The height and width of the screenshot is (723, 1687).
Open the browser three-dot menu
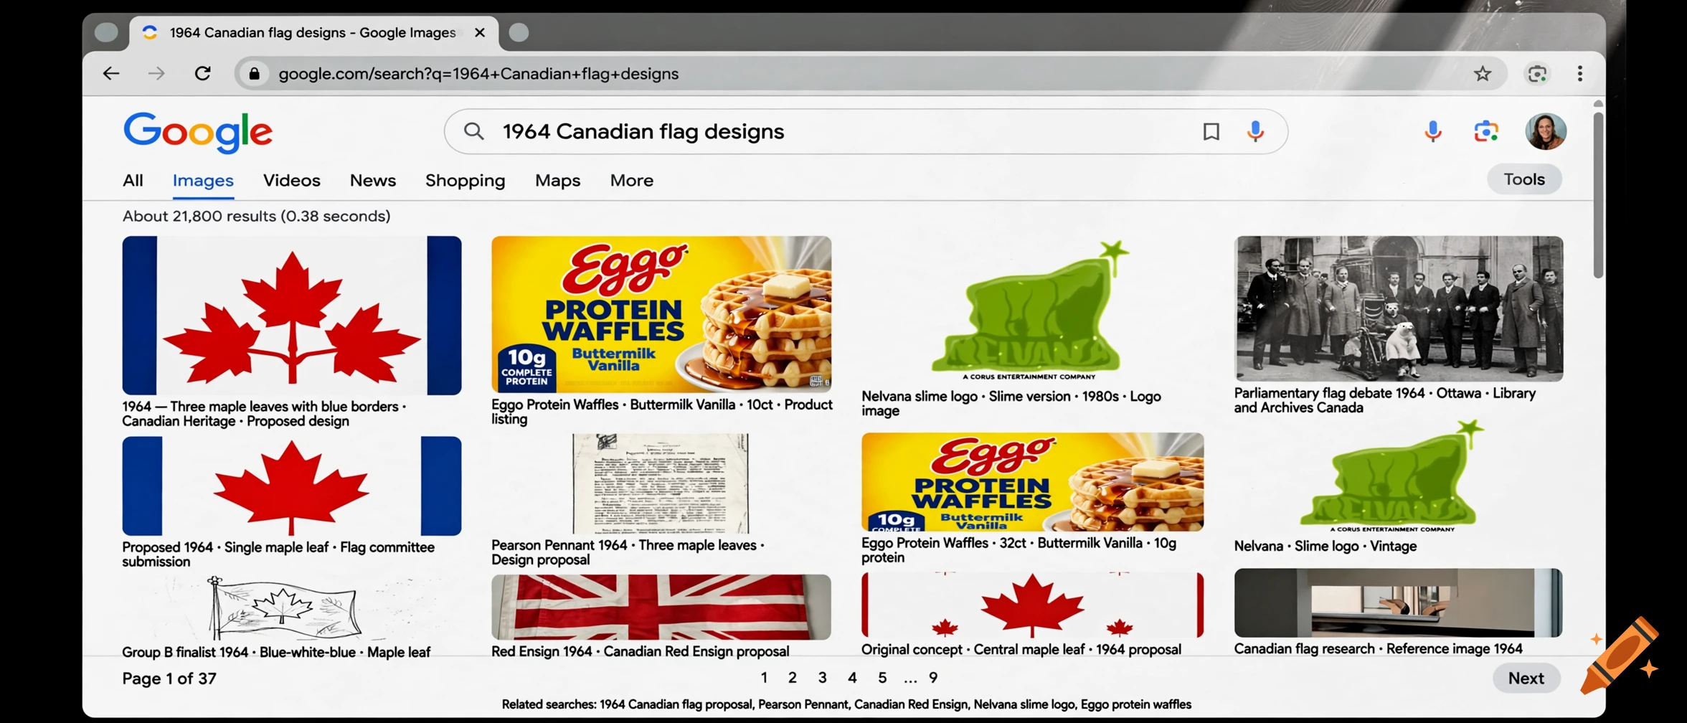pos(1580,73)
